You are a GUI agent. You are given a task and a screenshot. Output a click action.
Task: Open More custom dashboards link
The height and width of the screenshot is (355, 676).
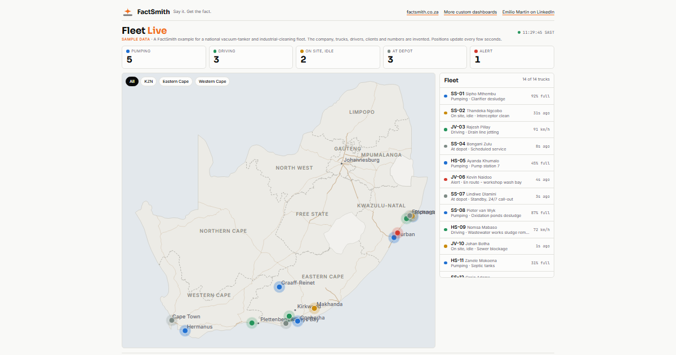(470, 12)
